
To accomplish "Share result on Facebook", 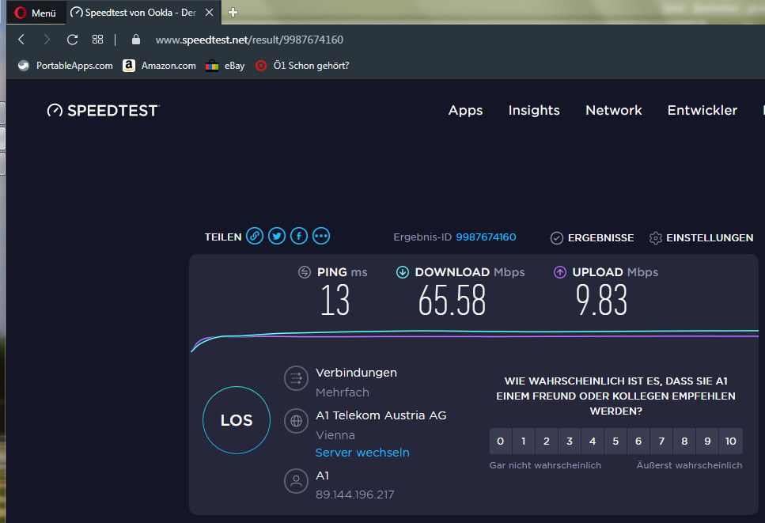I will tap(299, 236).
